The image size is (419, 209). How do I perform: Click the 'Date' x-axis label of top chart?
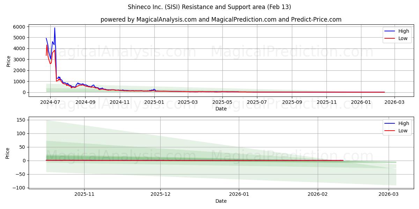coord(221,109)
